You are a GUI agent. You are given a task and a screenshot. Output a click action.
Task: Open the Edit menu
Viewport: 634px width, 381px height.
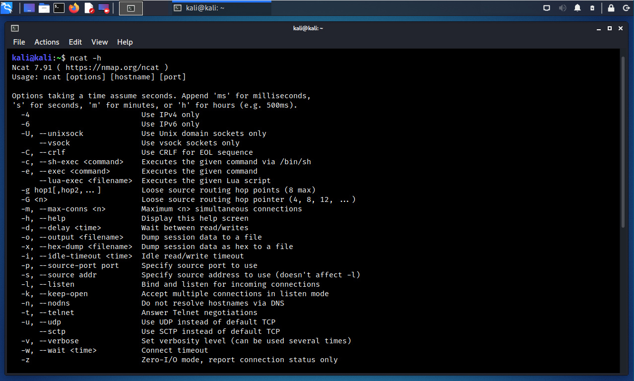point(75,42)
